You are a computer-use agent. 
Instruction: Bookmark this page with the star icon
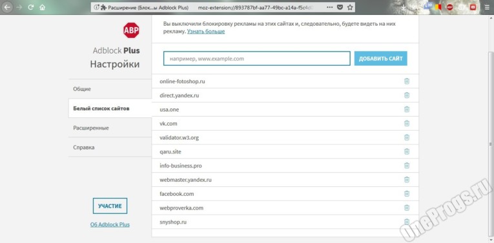click(x=350, y=7)
